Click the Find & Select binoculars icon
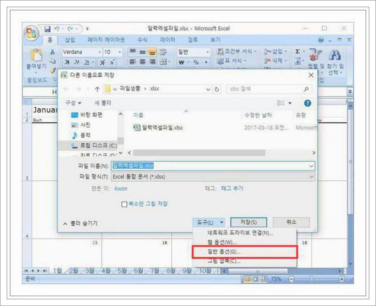This screenshot has height=306, width=376. [335, 55]
